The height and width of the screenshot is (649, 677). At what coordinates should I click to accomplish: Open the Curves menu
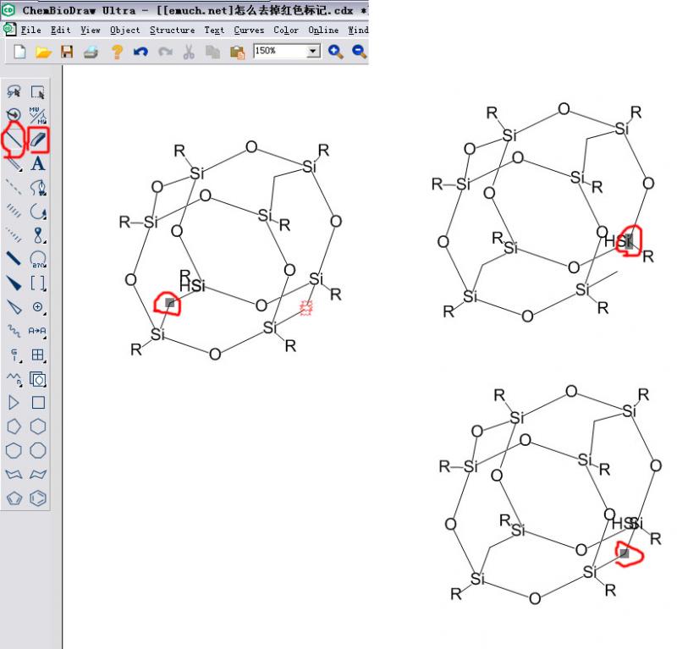(x=249, y=30)
